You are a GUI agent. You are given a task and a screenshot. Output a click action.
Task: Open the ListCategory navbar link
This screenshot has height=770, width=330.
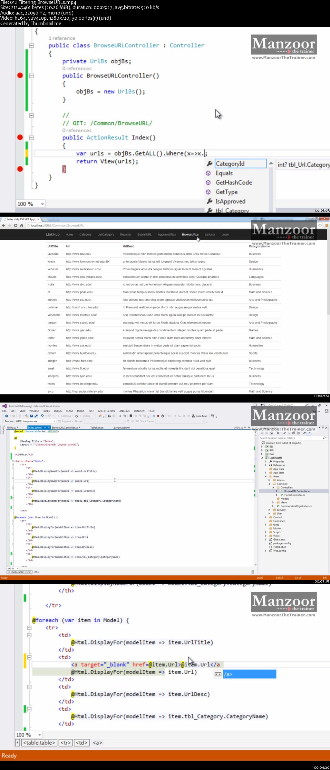[x=106, y=235]
